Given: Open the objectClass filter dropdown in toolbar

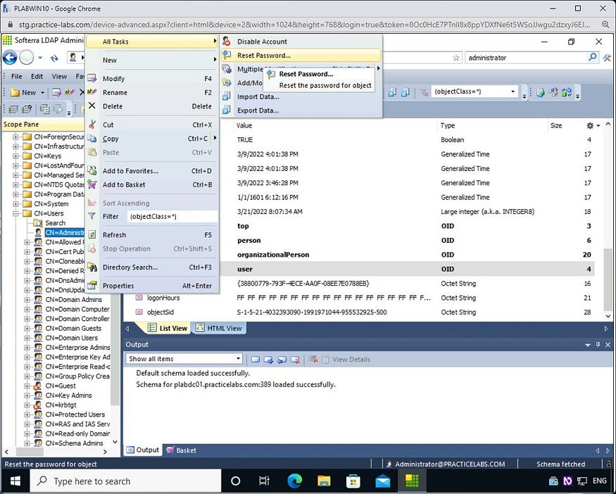Looking at the screenshot, I should 513,91.
